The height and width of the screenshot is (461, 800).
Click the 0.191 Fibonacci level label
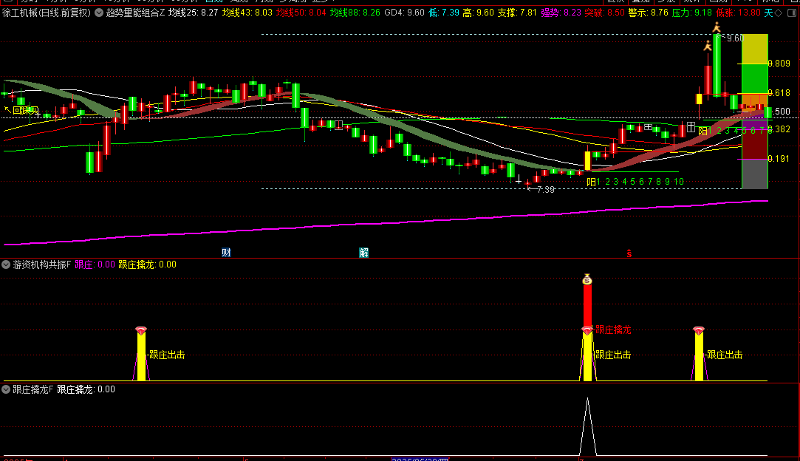779,159
